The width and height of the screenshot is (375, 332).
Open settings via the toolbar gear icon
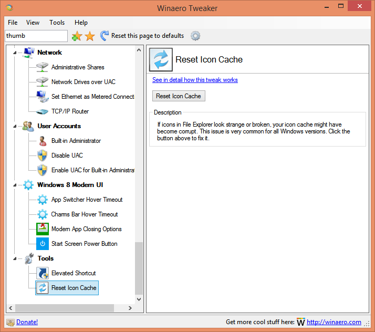click(x=195, y=36)
